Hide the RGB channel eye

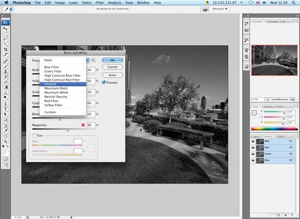pos(253,141)
